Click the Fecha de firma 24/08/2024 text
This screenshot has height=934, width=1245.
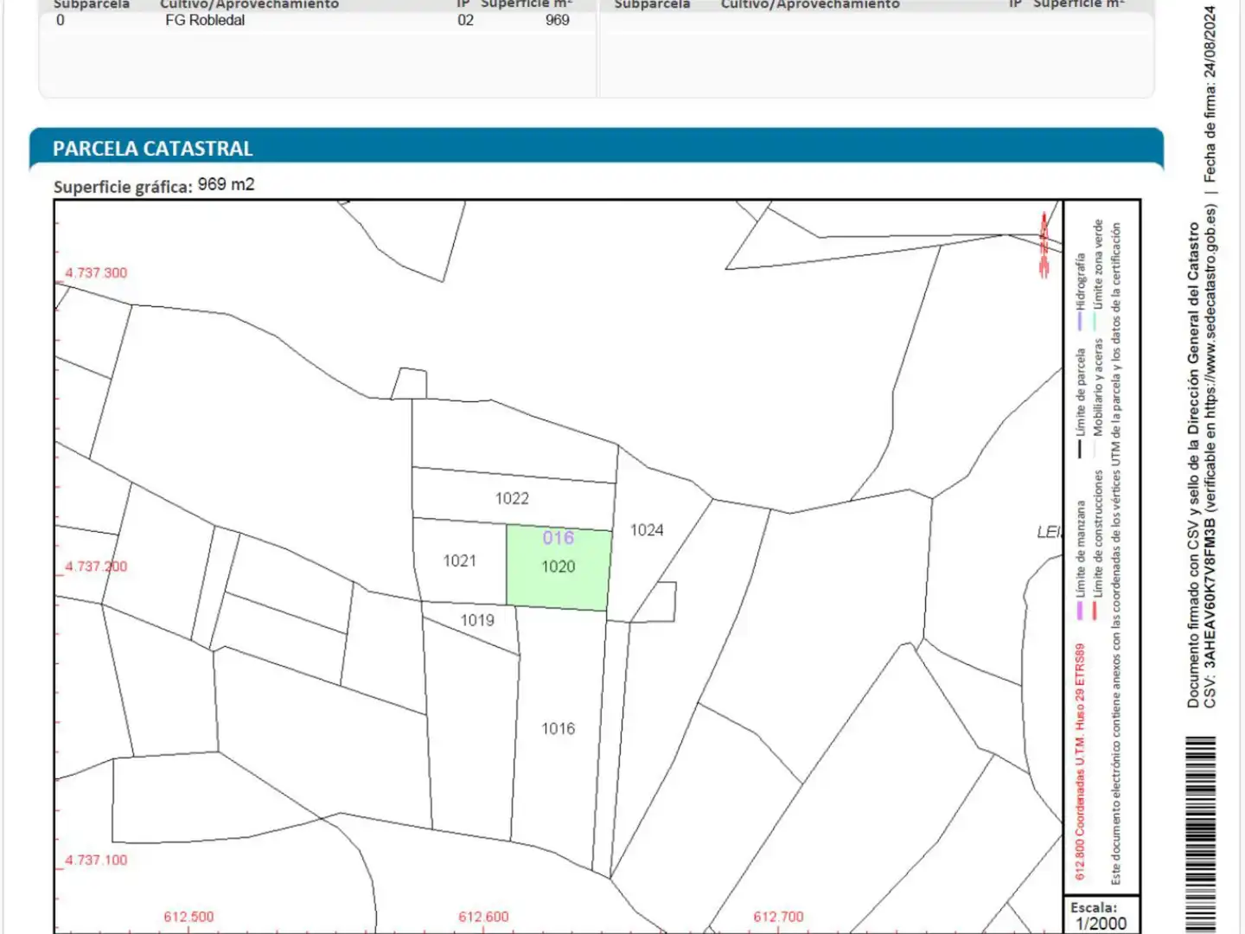click(x=1210, y=94)
